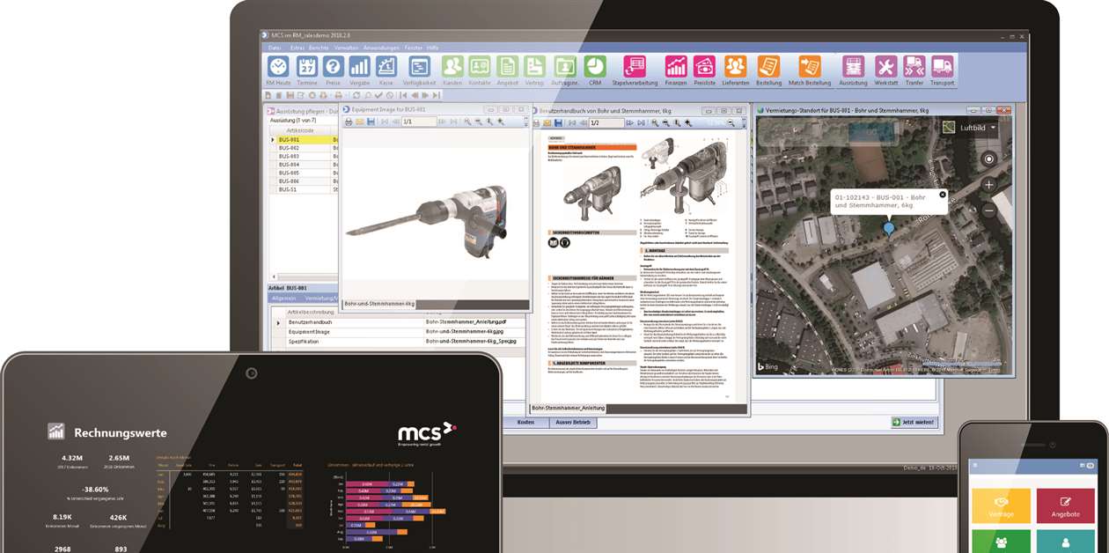Open the Preisliste icon
Image resolution: width=1109 pixels, height=553 pixels.
(704, 67)
